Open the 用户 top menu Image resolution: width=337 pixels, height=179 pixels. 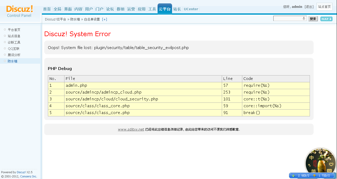pos(89,9)
